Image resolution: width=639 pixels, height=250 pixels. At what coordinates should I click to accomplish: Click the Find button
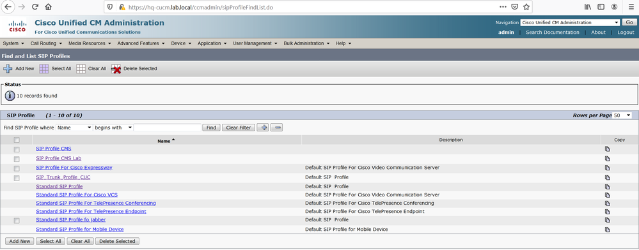[211, 128]
